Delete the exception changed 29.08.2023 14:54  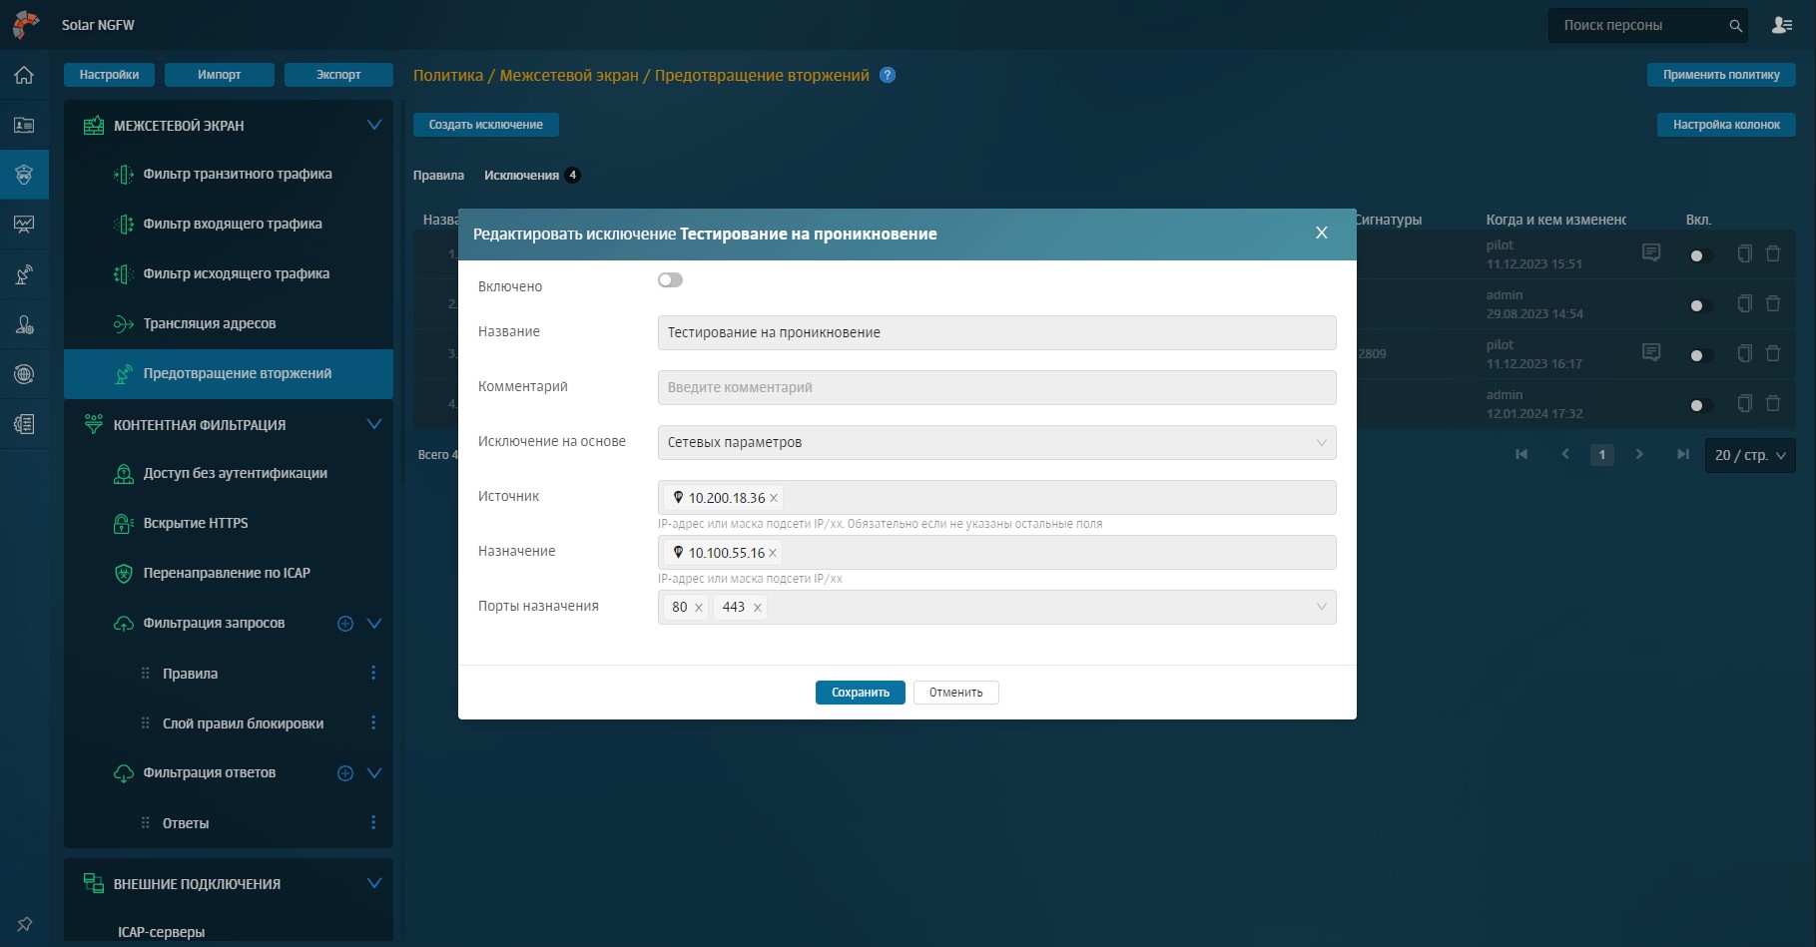tap(1773, 303)
